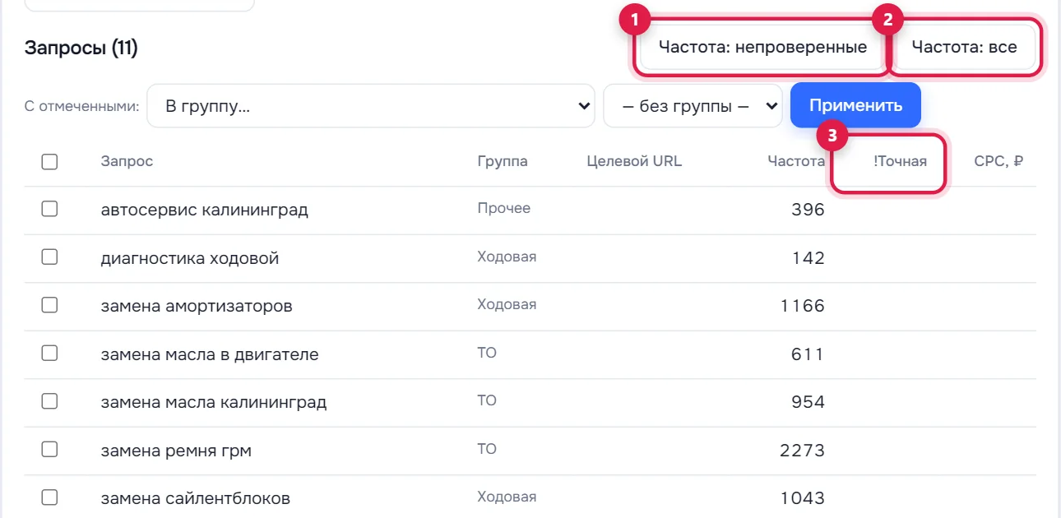
Task: Open the '— без группы —' dropdown
Action: (693, 106)
